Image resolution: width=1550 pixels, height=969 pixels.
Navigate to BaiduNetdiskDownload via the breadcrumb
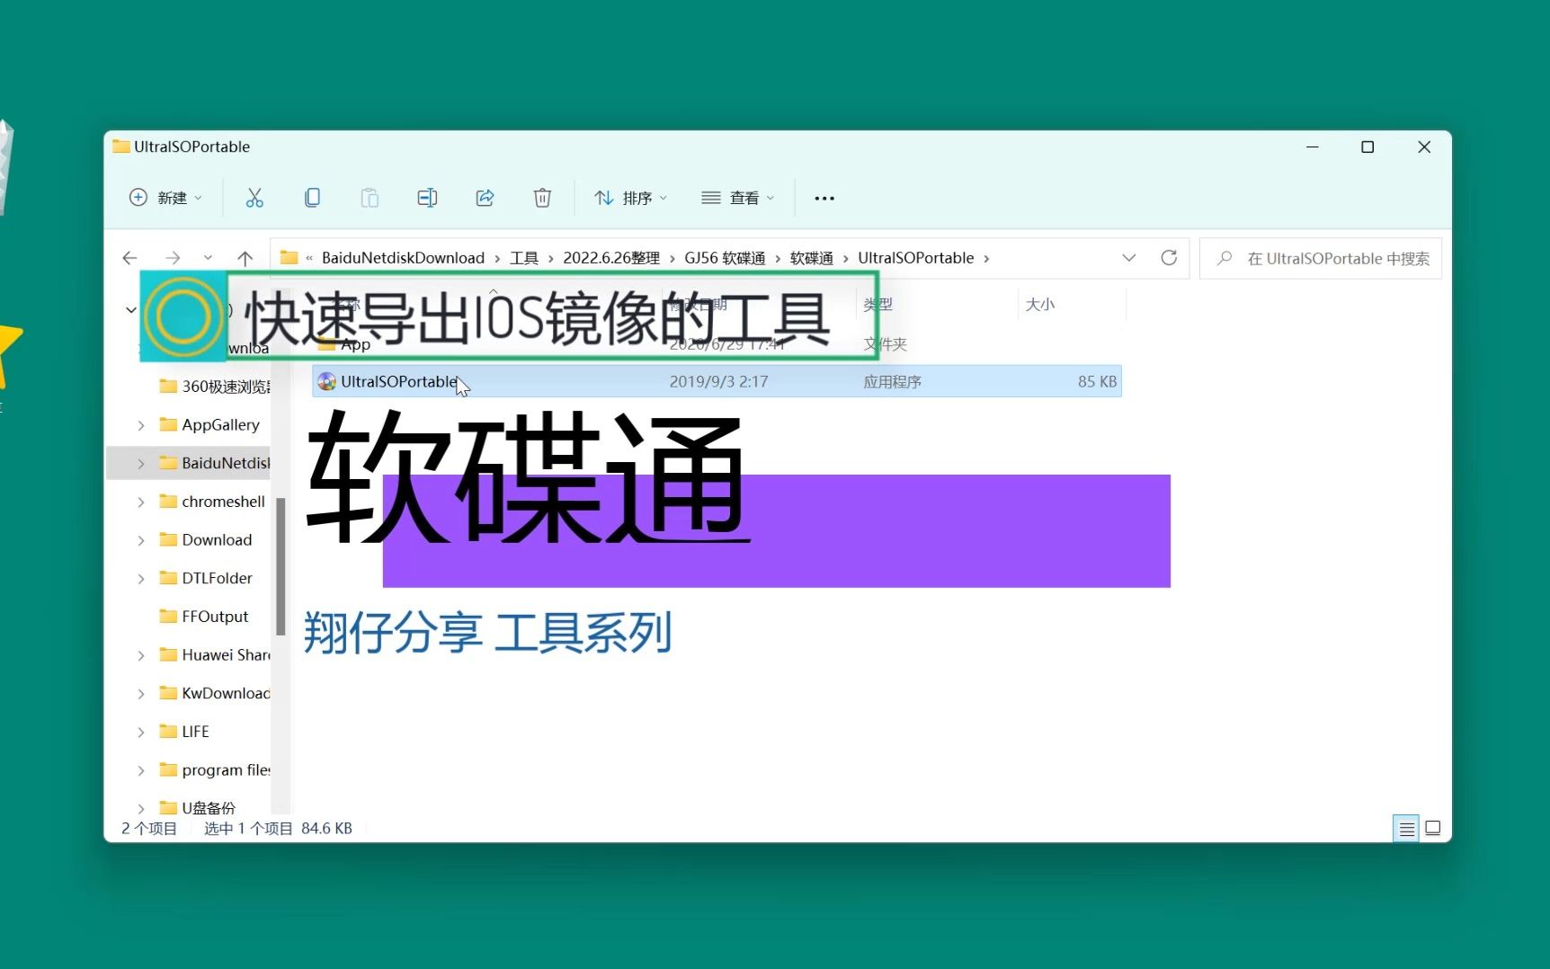click(403, 258)
